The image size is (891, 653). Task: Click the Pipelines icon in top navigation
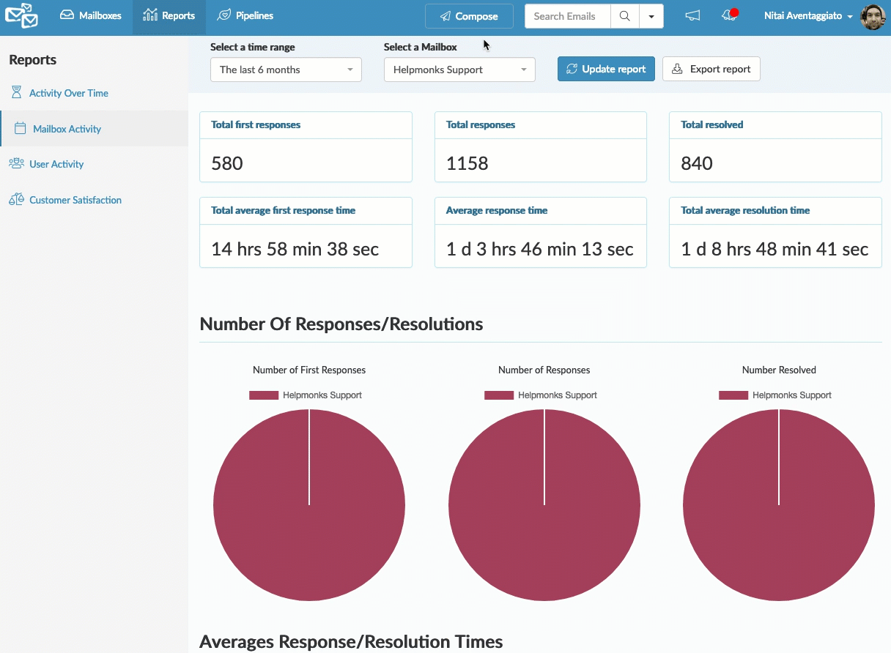pos(224,15)
